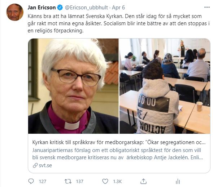The image size is (213, 187).
Task: Click the retweet arrows icon
Action: tap(68, 181)
